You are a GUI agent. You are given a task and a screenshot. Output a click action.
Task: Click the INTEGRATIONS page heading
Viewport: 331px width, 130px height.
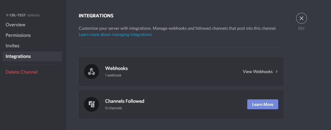[x=96, y=15]
